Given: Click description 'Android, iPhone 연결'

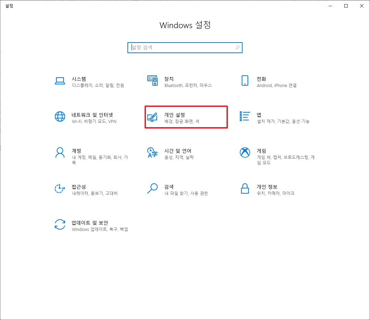Looking at the screenshot, I should pyautogui.click(x=277, y=85).
